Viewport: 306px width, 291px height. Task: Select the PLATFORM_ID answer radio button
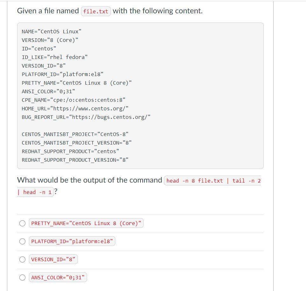(22, 241)
